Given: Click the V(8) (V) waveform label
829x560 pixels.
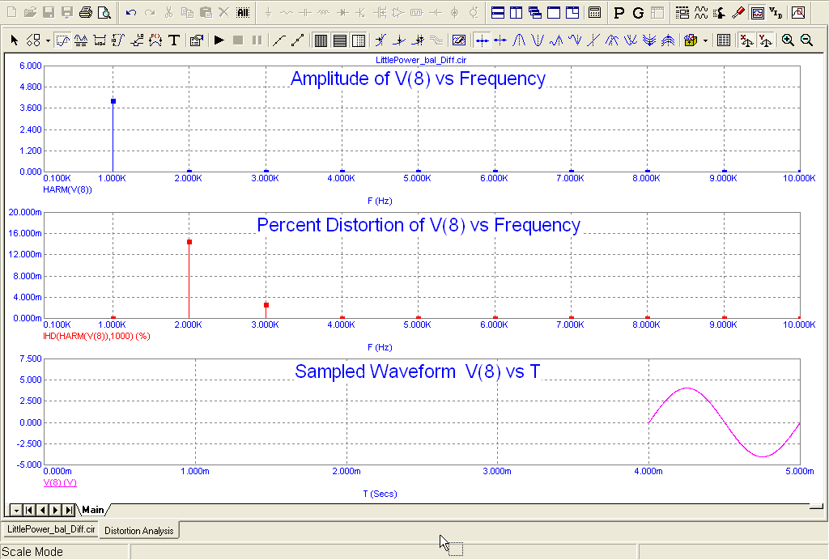Looking at the screenshot, I should (60, 483).
